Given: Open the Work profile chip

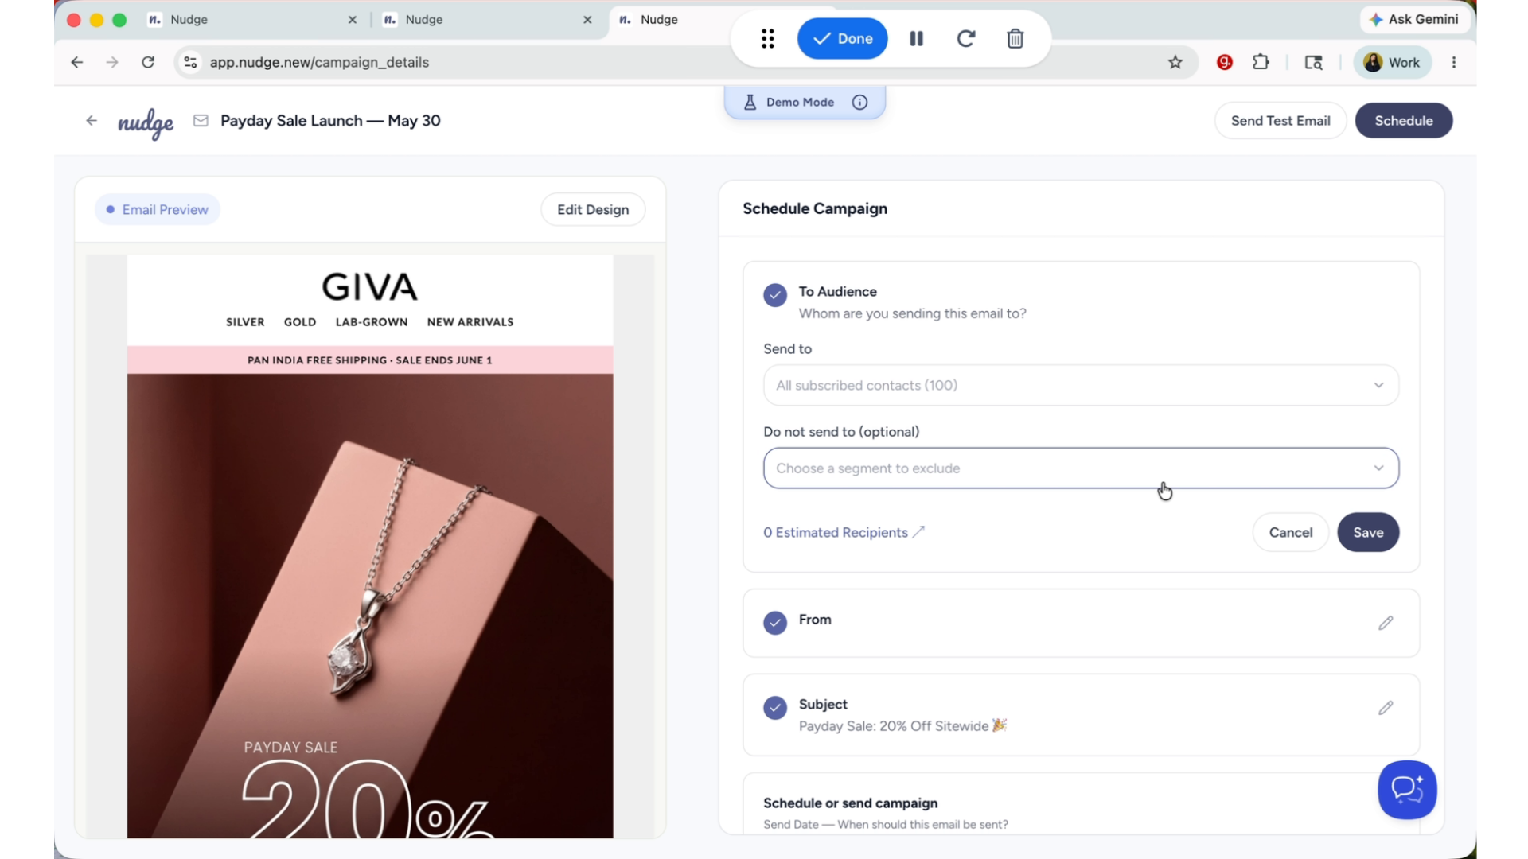Looking at the screenshot, I should [1392, 62].
